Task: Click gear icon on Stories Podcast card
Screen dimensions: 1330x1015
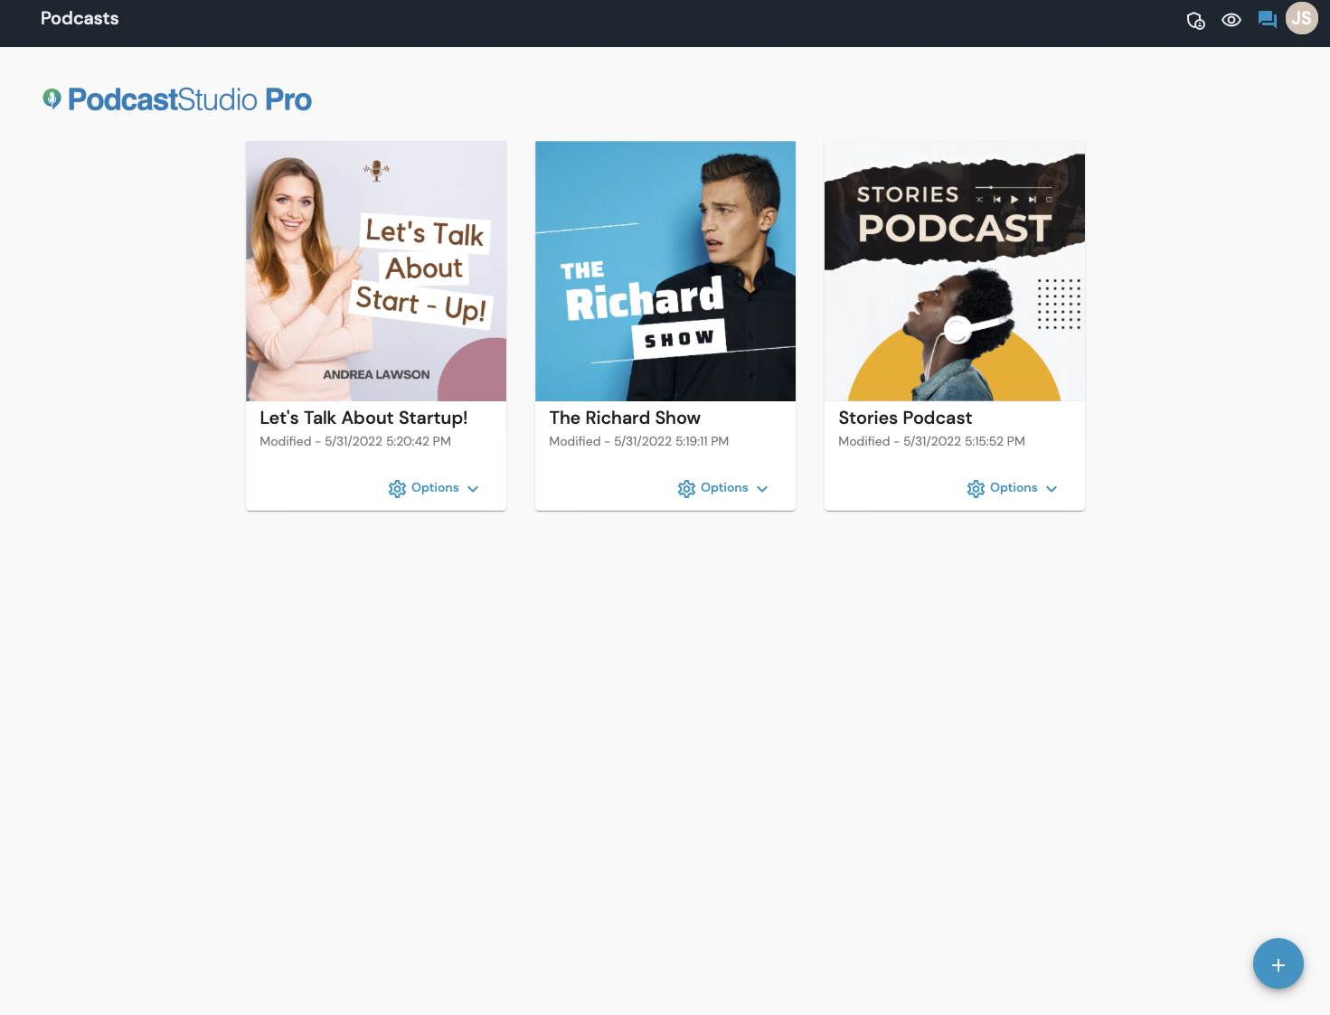Action: tap(976, 488)
